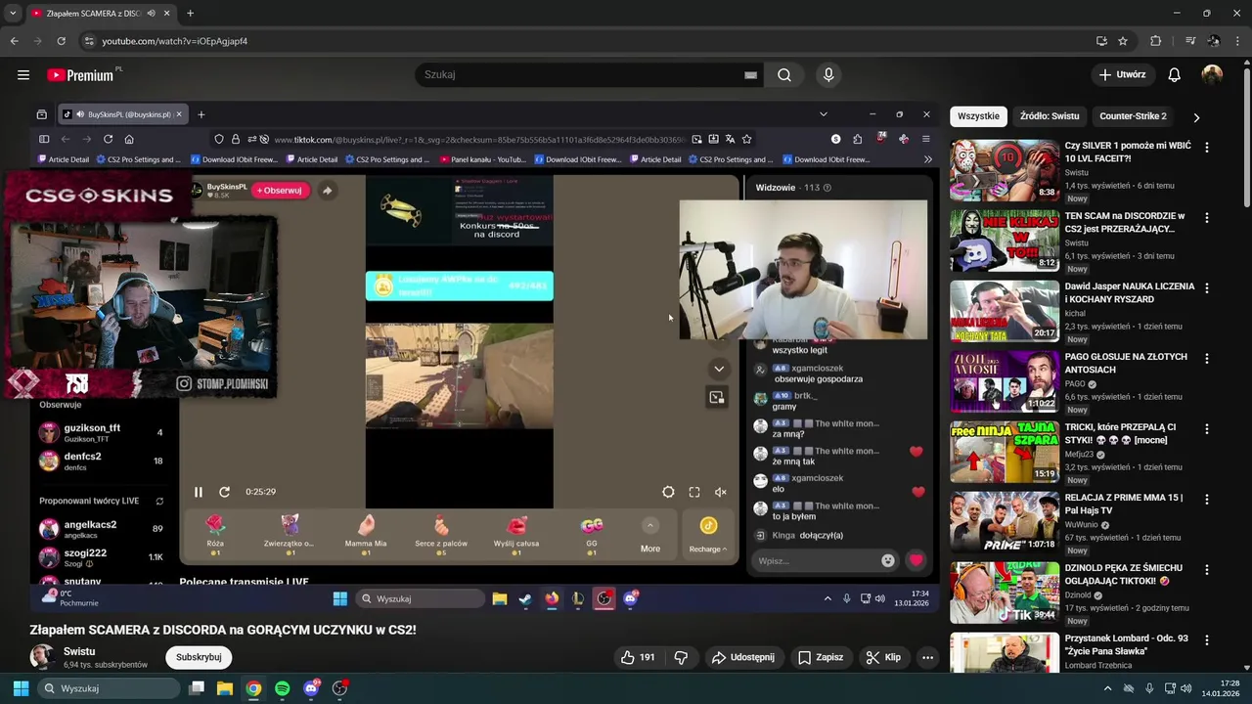Select the Counter-Strike 2 filter chip

point(1133,116)
